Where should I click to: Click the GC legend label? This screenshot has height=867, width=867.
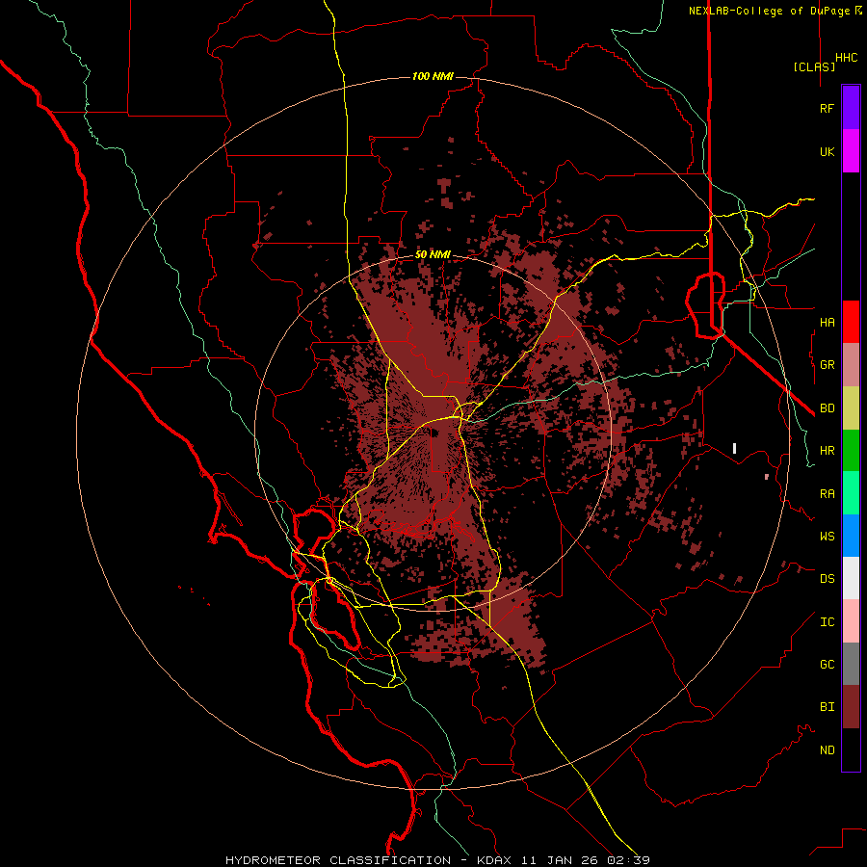pyautogui.click(x=827, y=665)
